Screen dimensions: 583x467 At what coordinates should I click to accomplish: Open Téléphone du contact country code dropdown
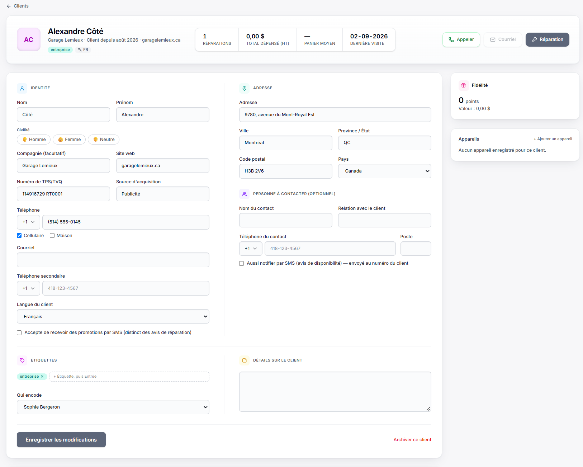(x=251, y=249)
